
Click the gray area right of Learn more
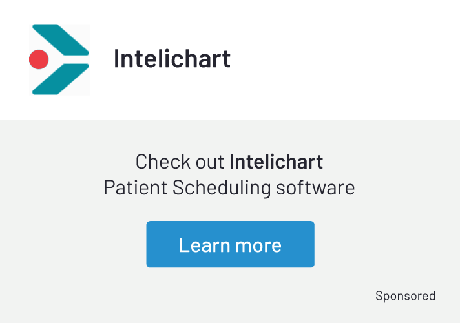[388, 244]
